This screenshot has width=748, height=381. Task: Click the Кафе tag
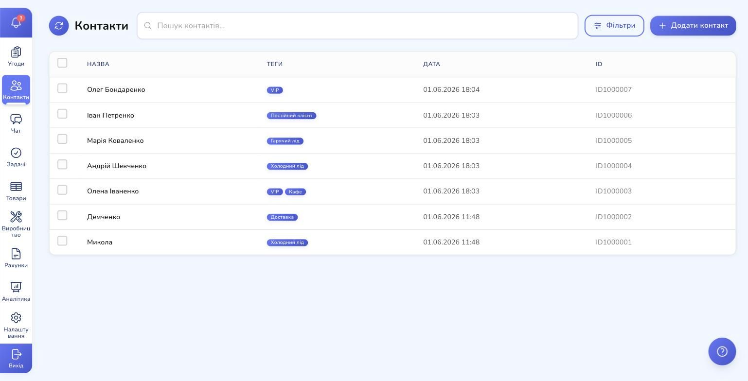coord(295,192)
